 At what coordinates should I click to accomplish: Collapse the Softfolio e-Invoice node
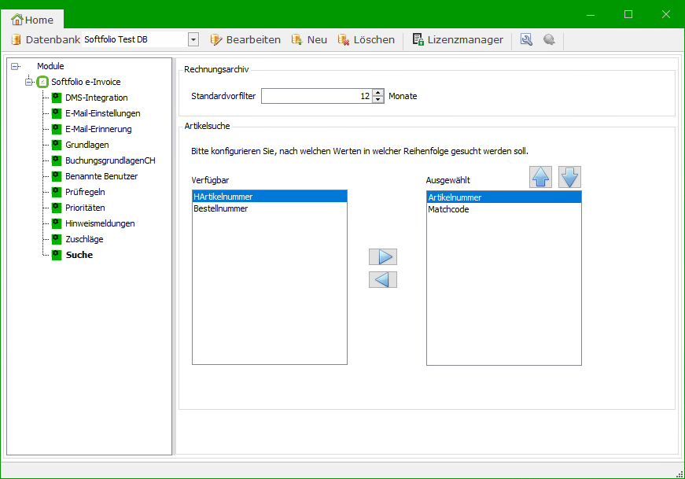tap(29, 82)
